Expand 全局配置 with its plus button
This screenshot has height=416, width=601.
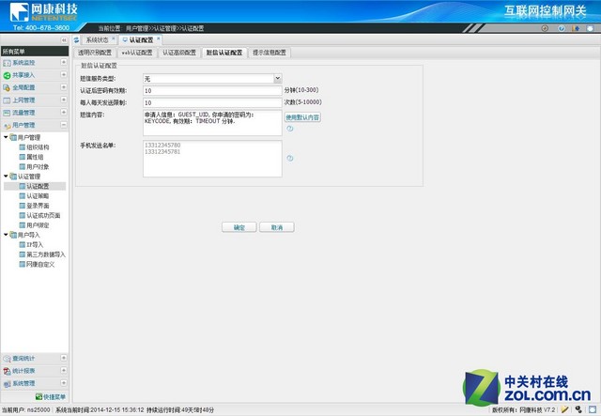point(64,87)
